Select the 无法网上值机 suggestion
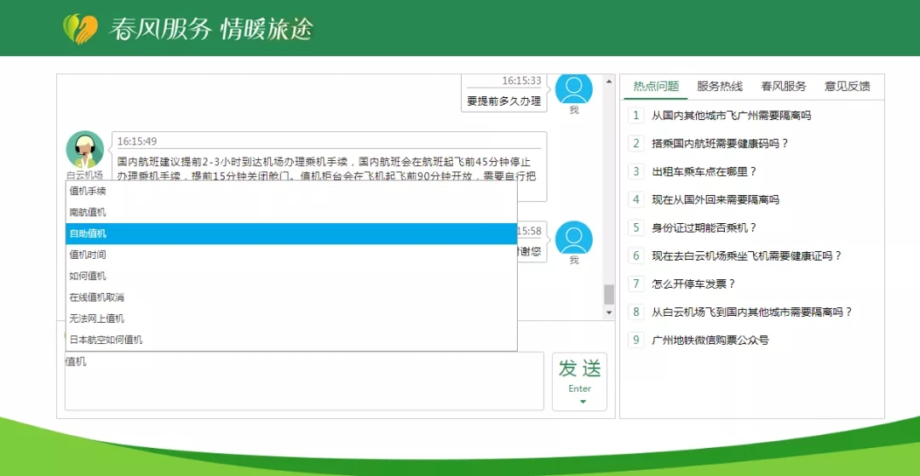 291,318
